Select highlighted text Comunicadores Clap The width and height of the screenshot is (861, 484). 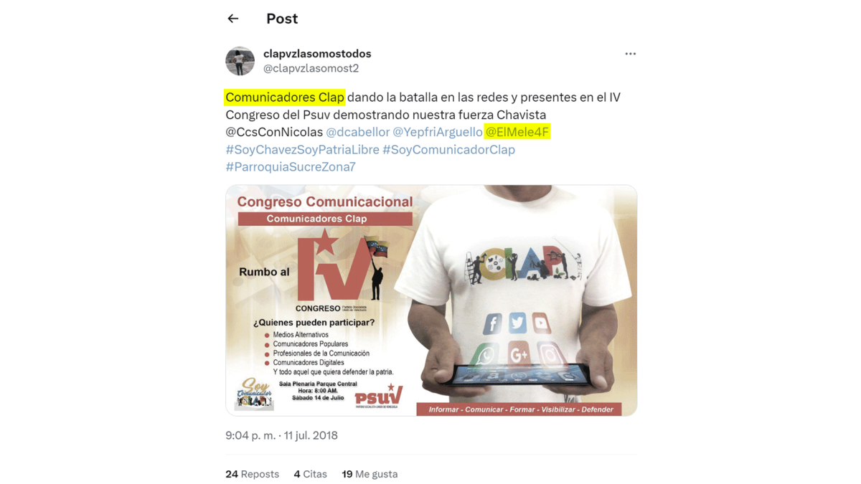tap(285, 97)
